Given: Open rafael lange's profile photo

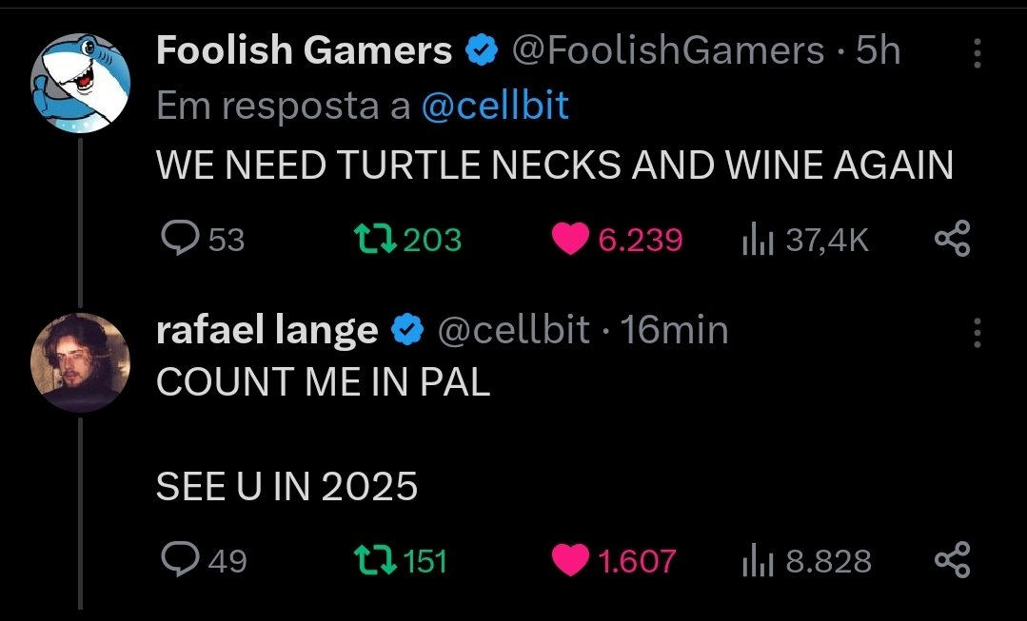Looking at the screenshot, I should (x=80, y=362).
